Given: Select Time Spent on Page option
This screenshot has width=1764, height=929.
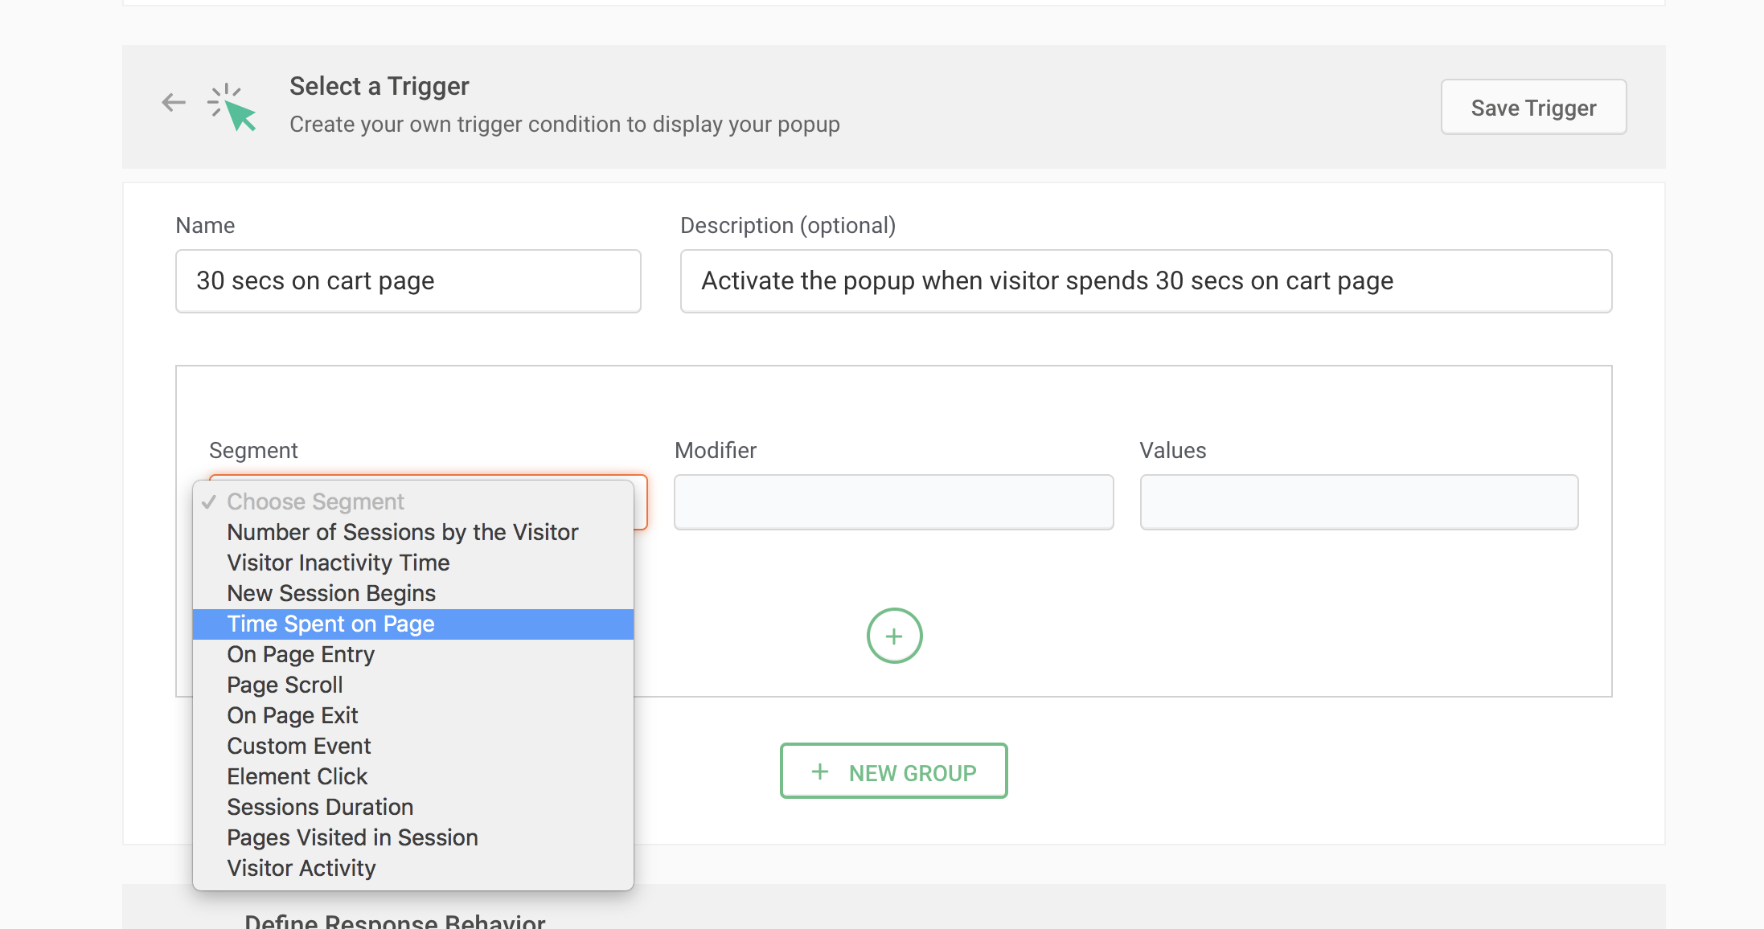Looking at the screenshot, I should tap(330, 624).
